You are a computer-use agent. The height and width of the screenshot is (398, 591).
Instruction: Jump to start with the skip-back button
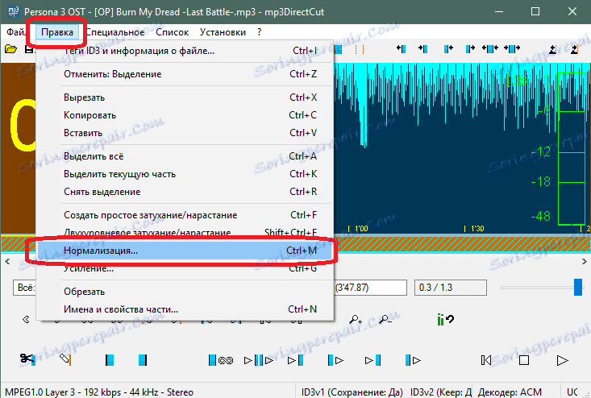(x=486, y=360)
